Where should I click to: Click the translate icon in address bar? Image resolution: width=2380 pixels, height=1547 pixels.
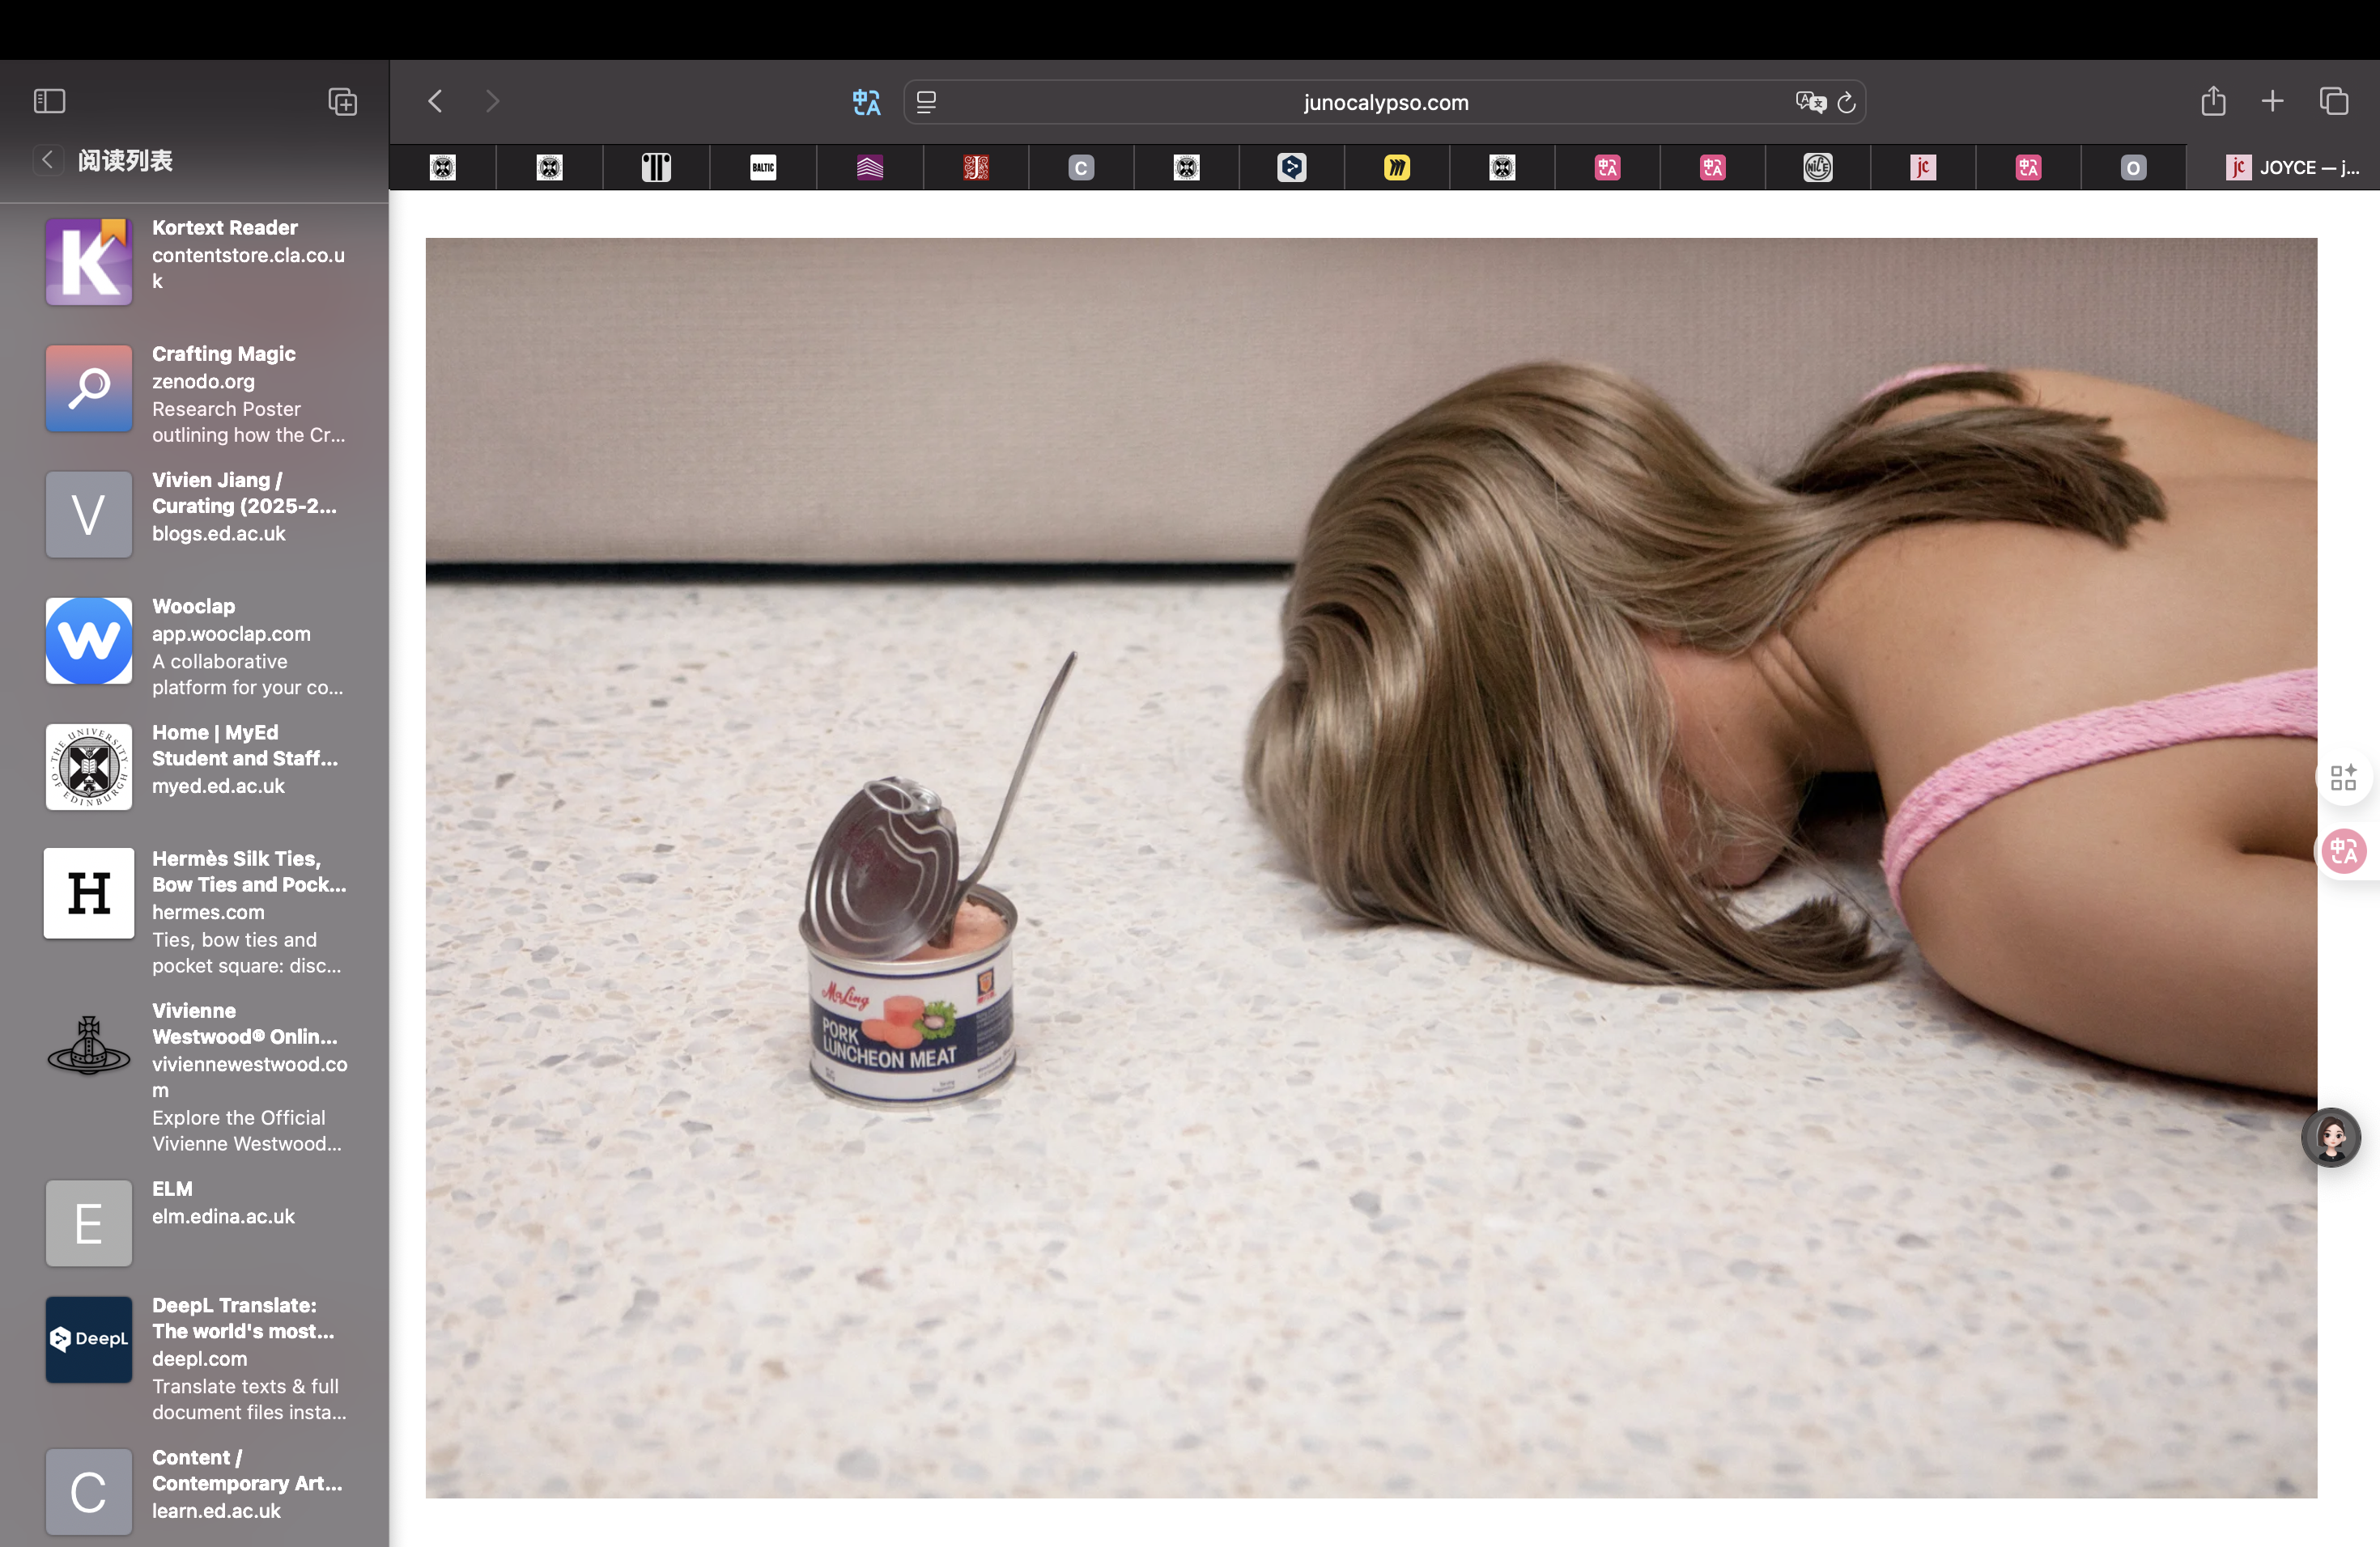pos(1809,102)
